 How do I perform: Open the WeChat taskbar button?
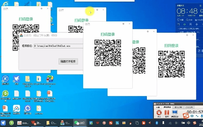(x=80, y=123)
